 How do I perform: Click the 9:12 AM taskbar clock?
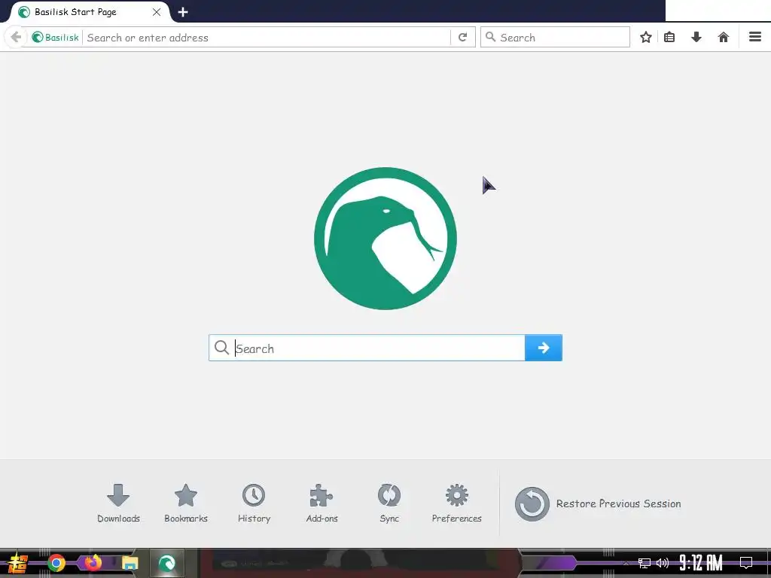tap(701, 563)
